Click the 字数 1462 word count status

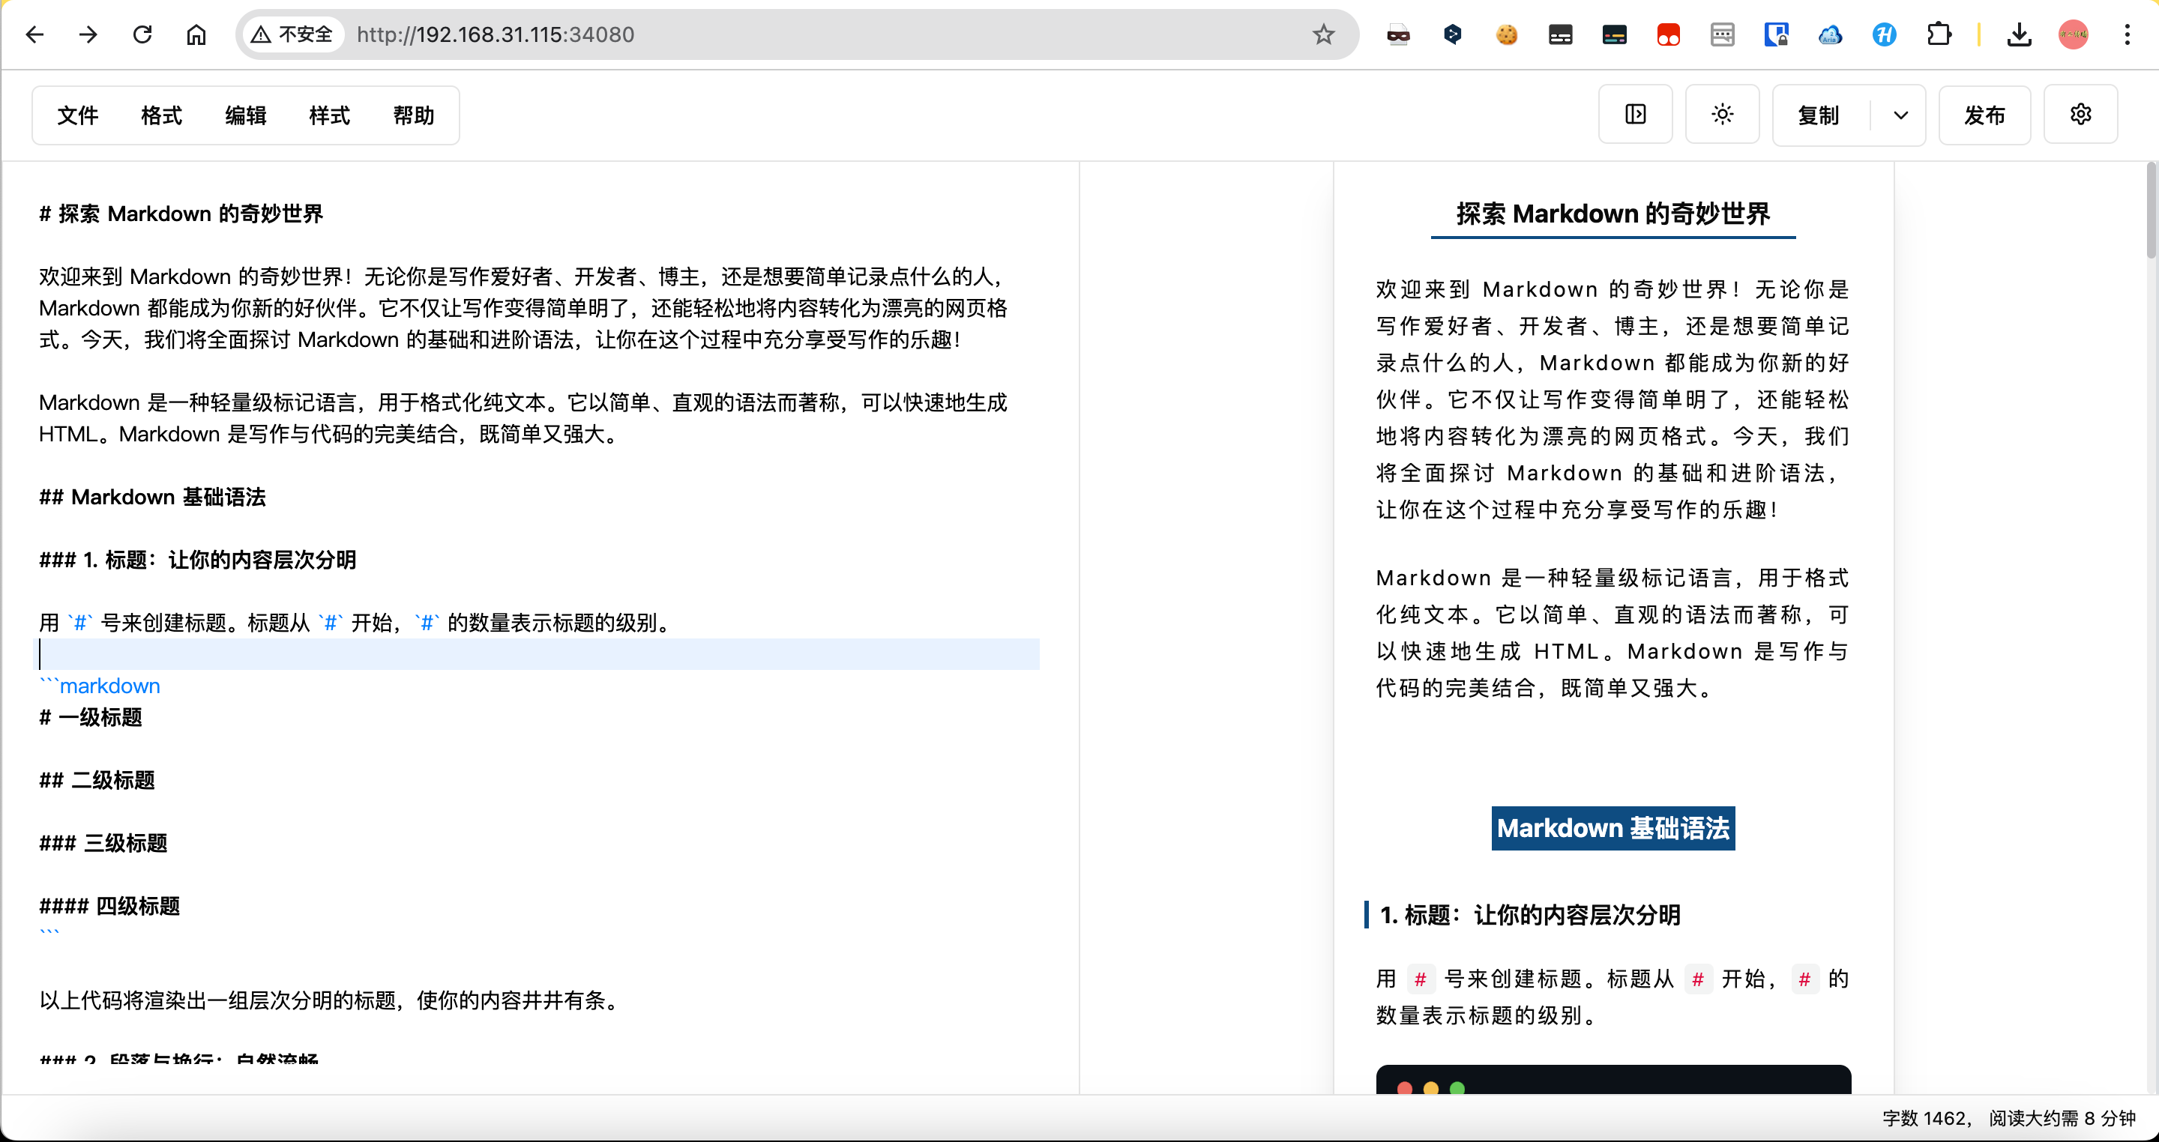(x=1925, y=1119)
